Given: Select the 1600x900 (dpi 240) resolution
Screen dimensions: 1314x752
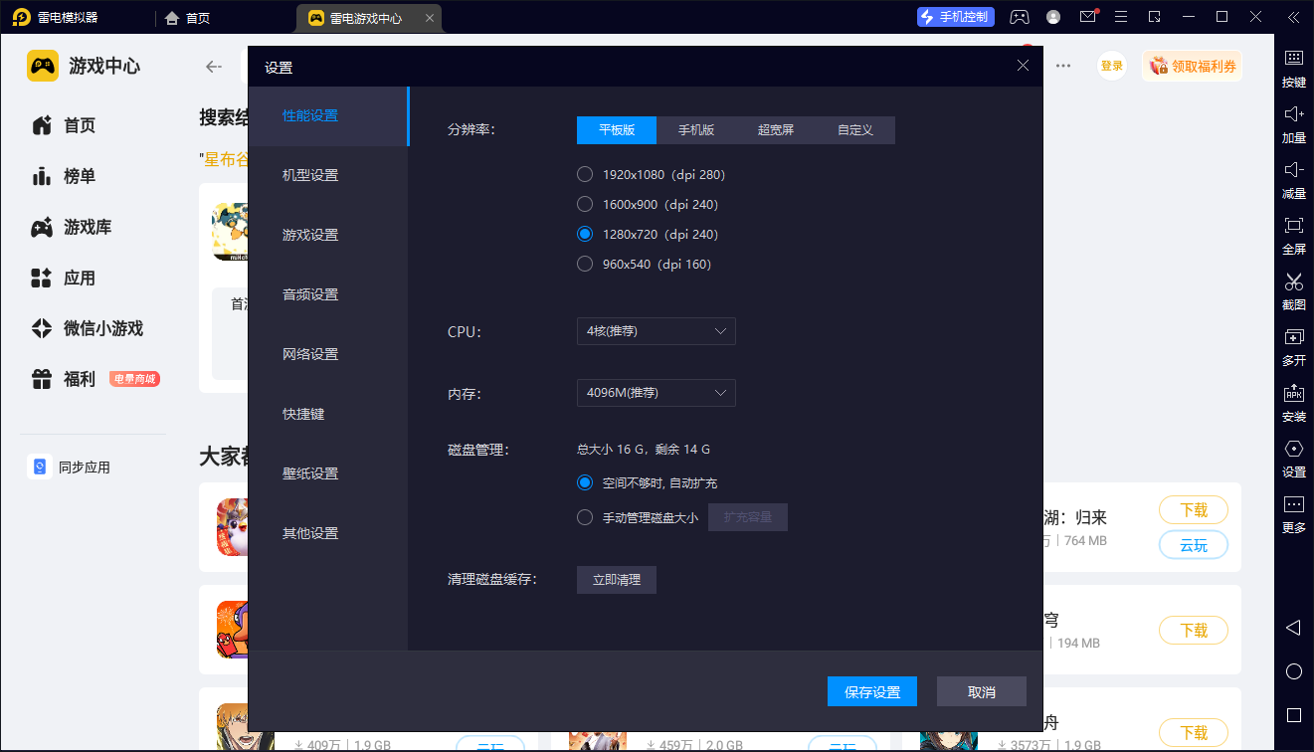Looking at the screenshot, I should pyautogui.click(x=648, y=205).
